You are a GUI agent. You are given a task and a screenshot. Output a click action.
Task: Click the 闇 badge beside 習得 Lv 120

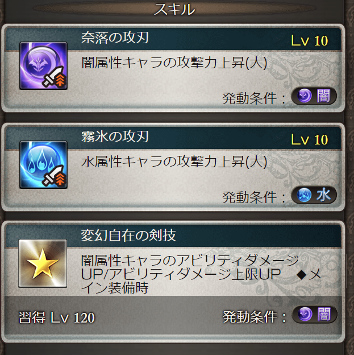pyautogui.click(x=314, y=315)
